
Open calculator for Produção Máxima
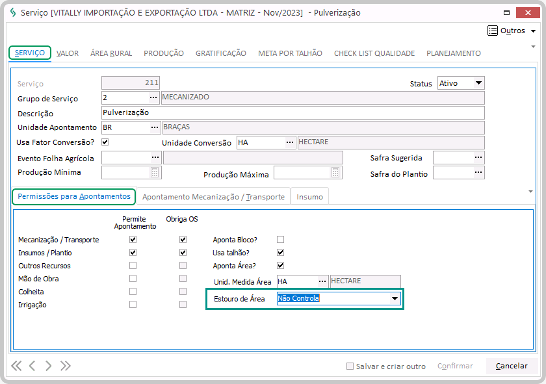point(335,172)
